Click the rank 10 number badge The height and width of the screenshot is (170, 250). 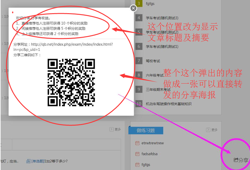coord(139,104)
